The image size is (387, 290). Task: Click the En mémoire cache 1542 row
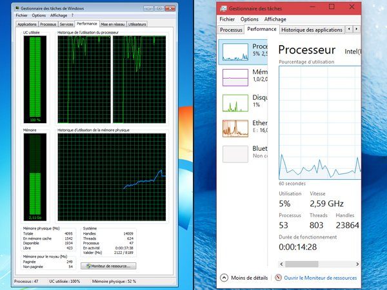48,238
